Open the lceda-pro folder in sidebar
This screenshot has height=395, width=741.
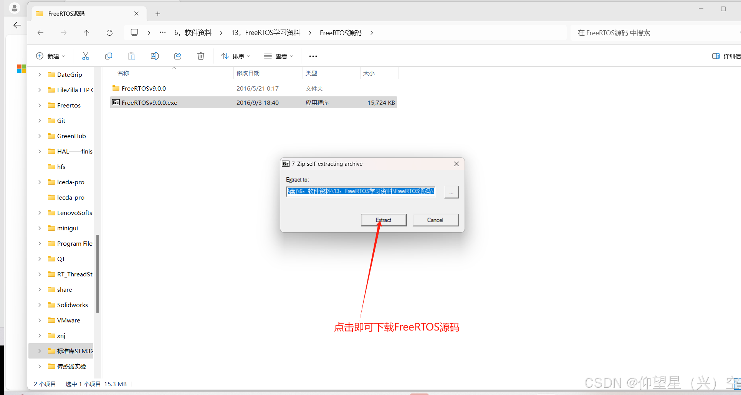click(x=71, y=182)
